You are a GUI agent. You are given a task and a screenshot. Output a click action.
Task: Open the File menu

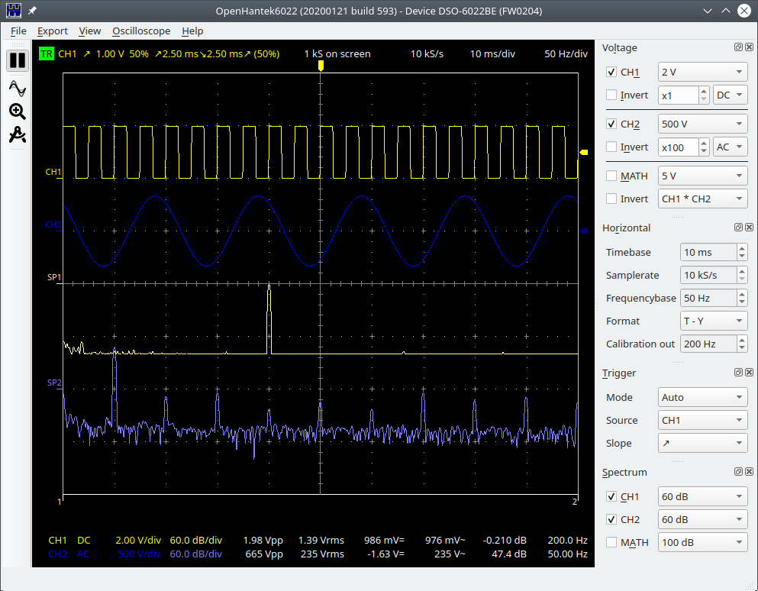(x=18, y=31)
